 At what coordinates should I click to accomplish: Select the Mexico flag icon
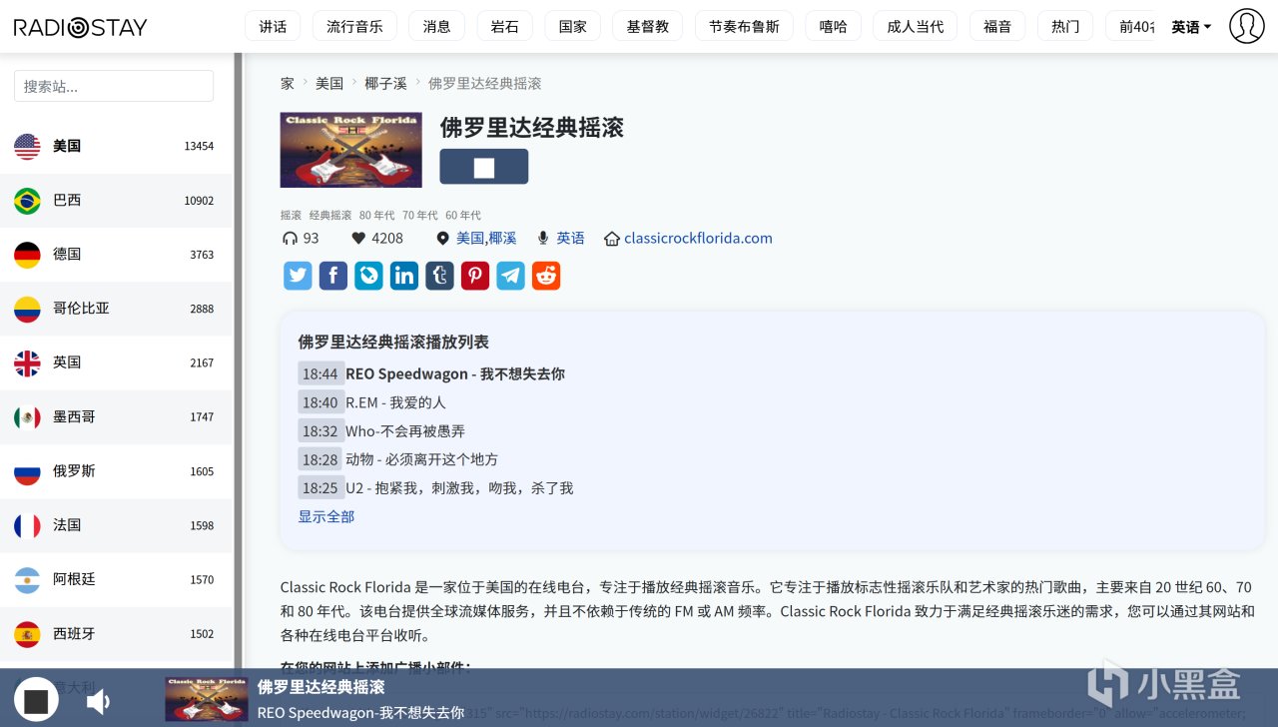tap(27, 417)
